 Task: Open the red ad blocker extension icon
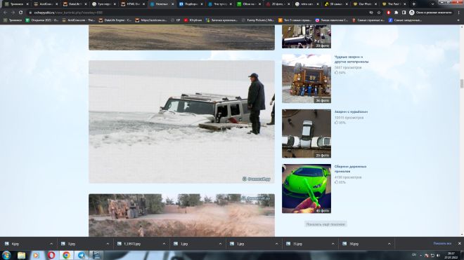389,13
